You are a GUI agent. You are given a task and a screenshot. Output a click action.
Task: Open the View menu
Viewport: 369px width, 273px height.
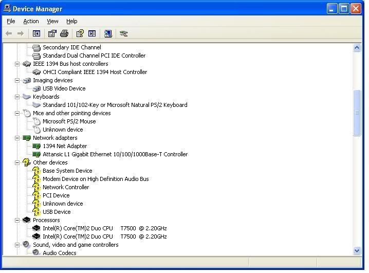[52, 21]
